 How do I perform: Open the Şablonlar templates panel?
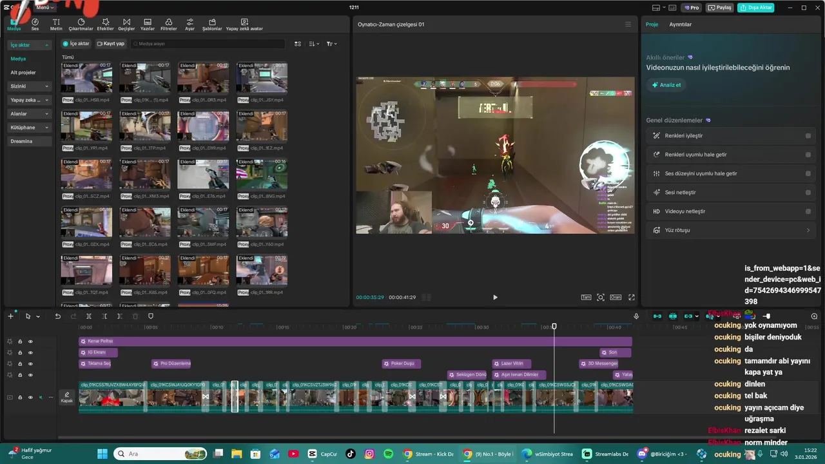tap(212, 24)
